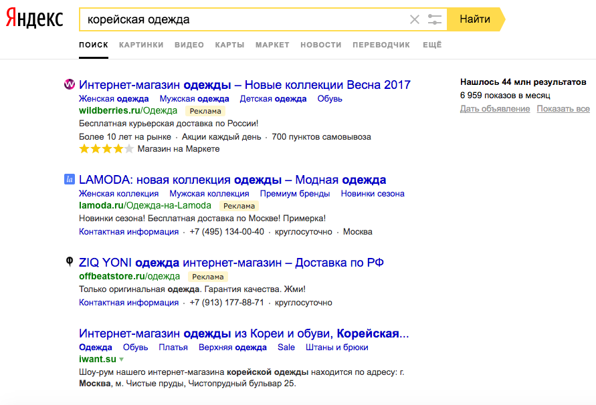Open the iwant.su result title
This screenshot has width=596, height=405.
coord(243,333)
